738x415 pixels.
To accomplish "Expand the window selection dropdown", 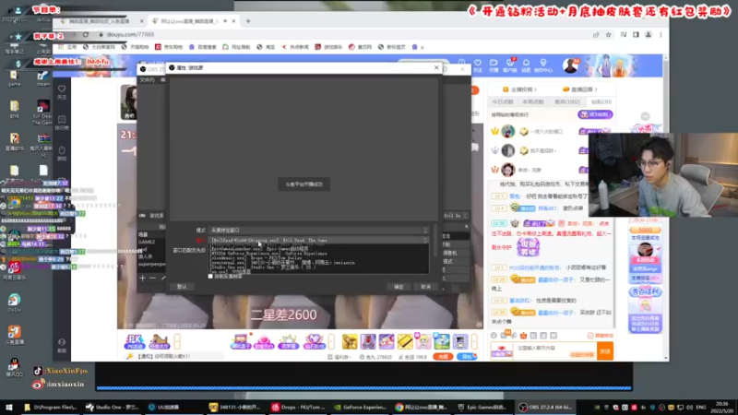I will point(318,240).
